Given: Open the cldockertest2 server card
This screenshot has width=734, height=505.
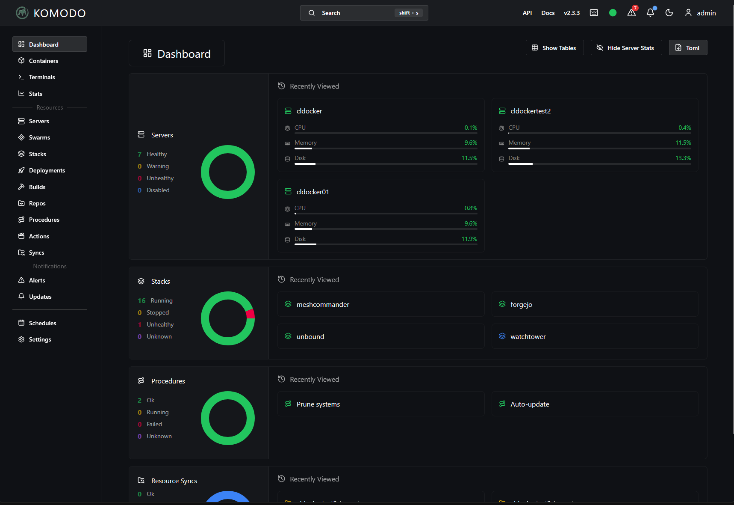Looking at the screenshot, I should 595,135.
